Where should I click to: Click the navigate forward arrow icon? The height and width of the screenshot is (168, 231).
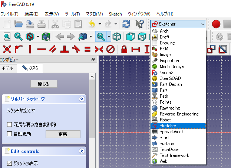[x=71, y=37]
